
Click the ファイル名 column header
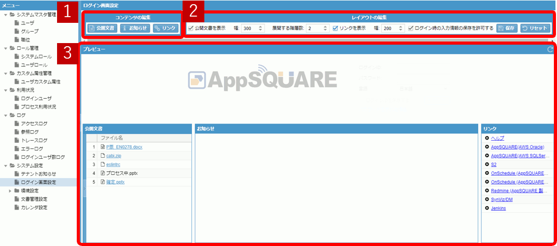pyautogui.click(x=145, y=138)
